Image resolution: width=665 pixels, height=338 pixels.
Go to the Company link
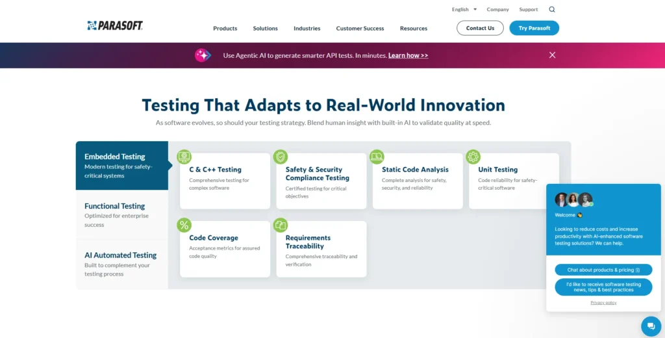(x=497, y=9)
